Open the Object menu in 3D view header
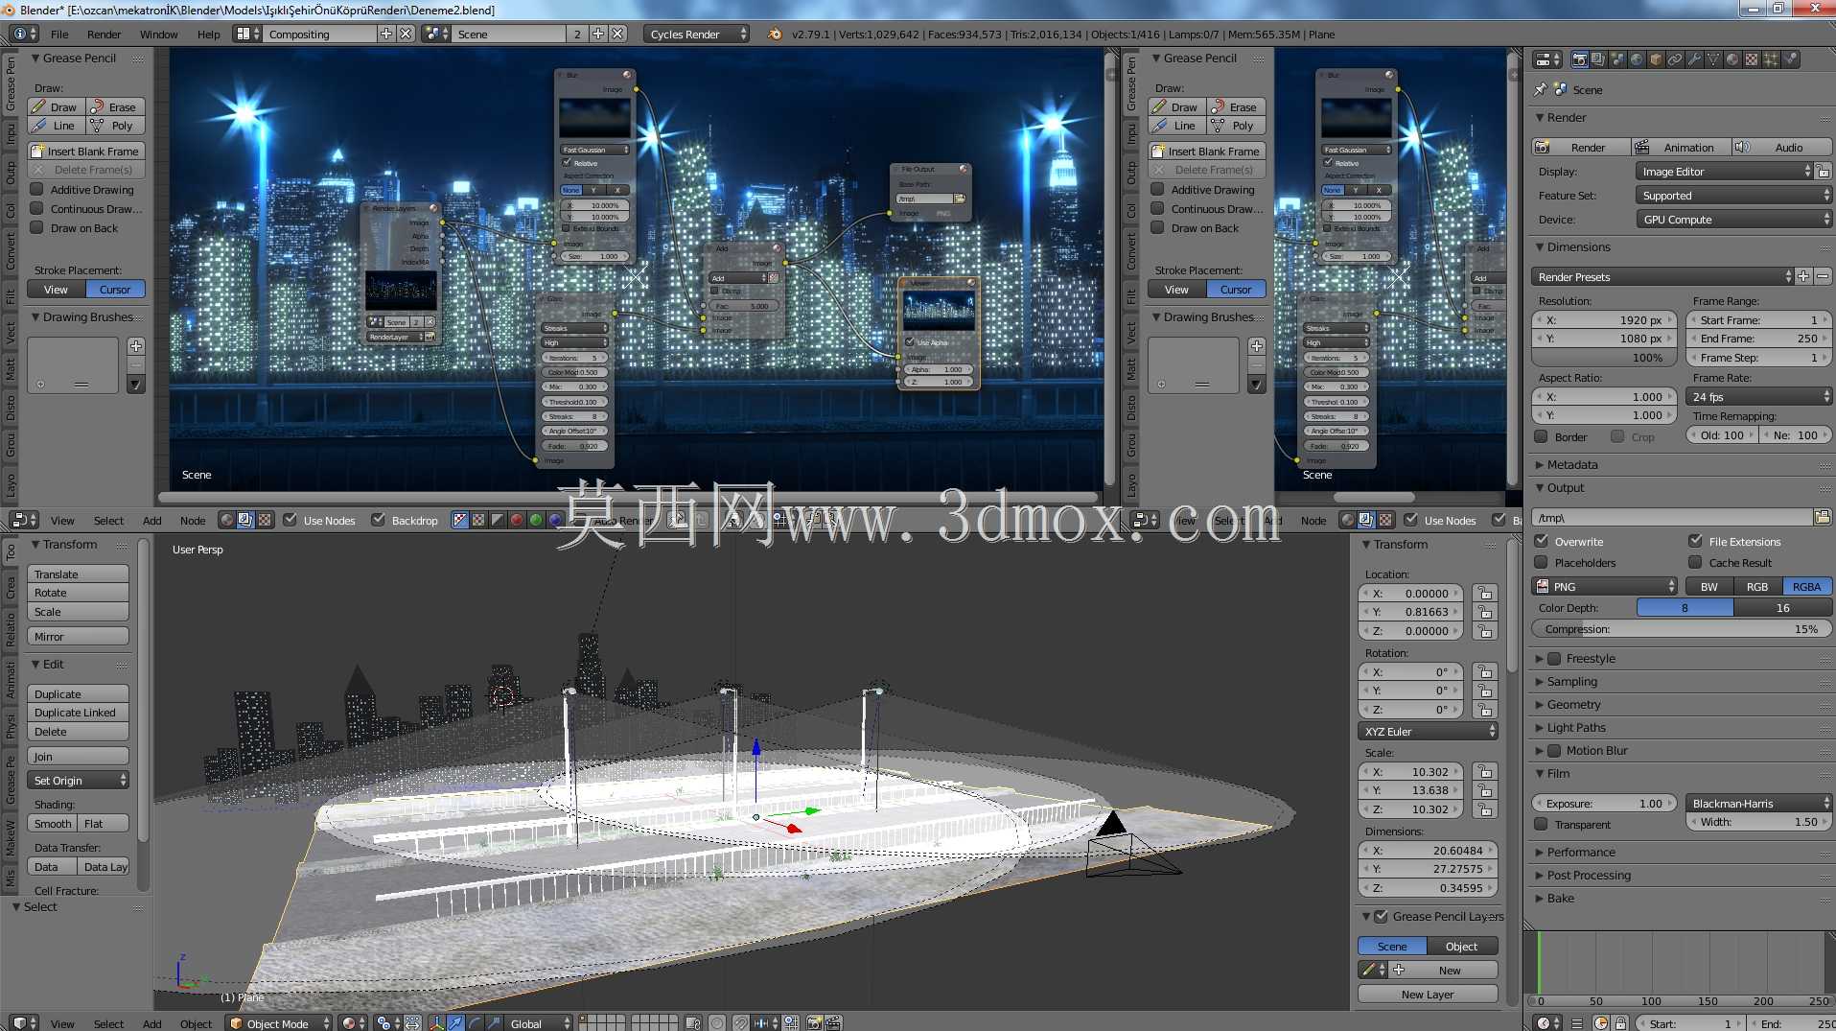1836x1031 pixels. [x=196, y=1024]
